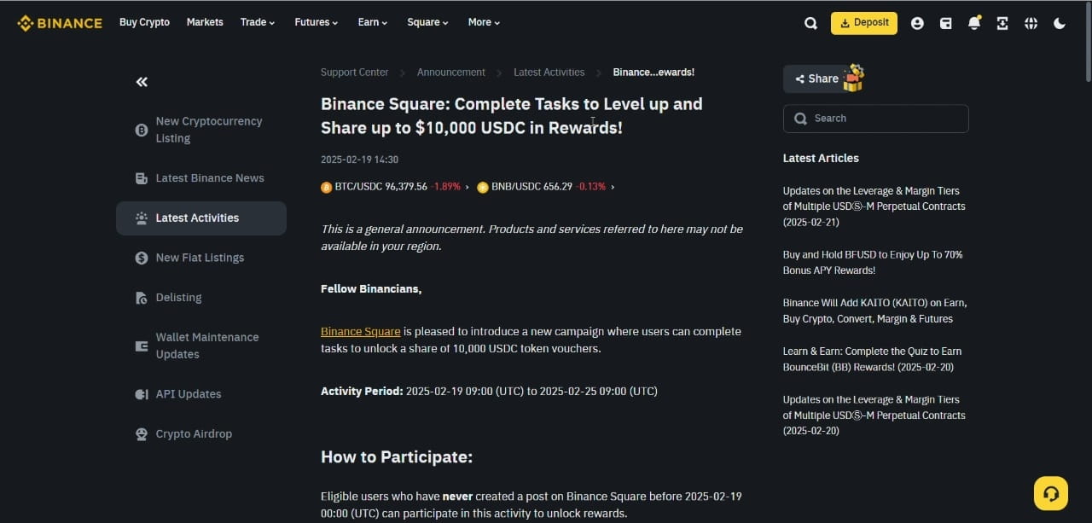Toggle dark mode with the moon icon
The width and height of the screenshot is (1092, 523).
coord(1060,23)
